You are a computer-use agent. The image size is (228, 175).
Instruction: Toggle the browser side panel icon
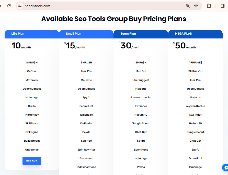(x=222, y=6)
